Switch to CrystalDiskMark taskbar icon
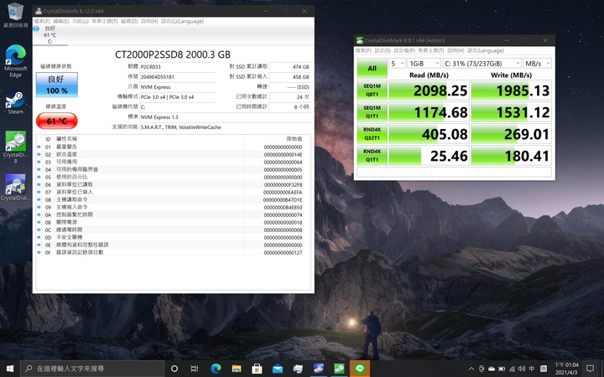 (x=339, y=369)
